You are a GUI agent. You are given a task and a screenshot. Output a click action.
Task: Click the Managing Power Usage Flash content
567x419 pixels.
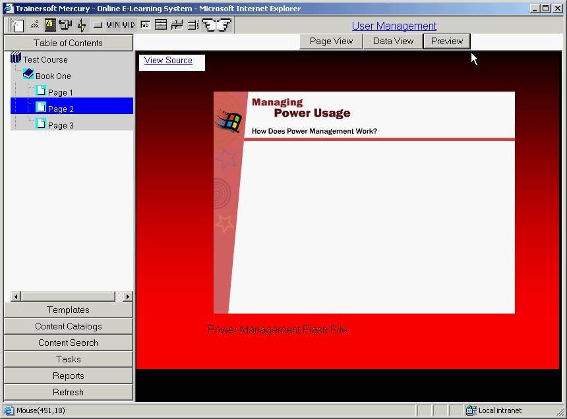click(x=364, y=203)
